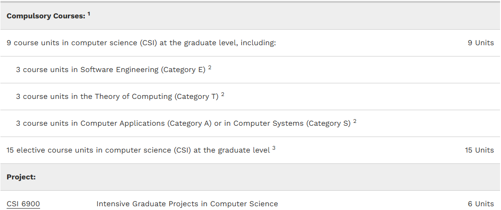Click footnote 1 beside Compulsory Courses
Image resolution: width=501 pixels, height=210 pixels.
click(89, 14)
